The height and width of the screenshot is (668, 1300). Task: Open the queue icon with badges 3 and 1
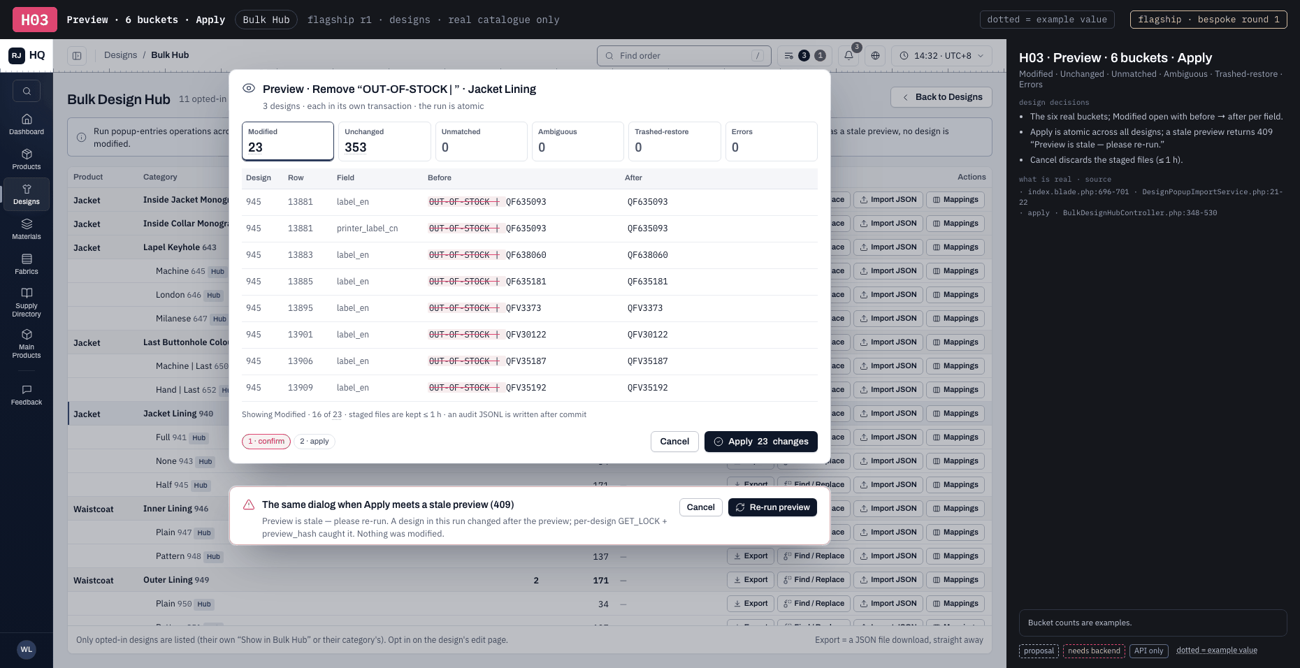pyautogui.click(x=804, y=55)
